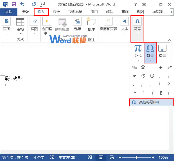The width and height of the screenshot is (174, 161).
Task: Insert a table with 表格 icon
Action: [x=20, y=22]
